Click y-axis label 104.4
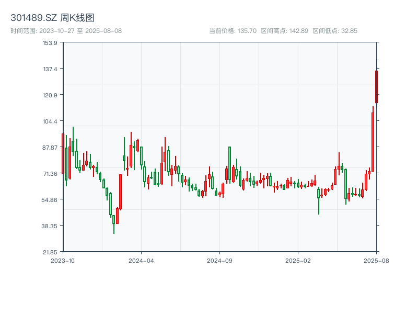 click(x=50, y=121)
